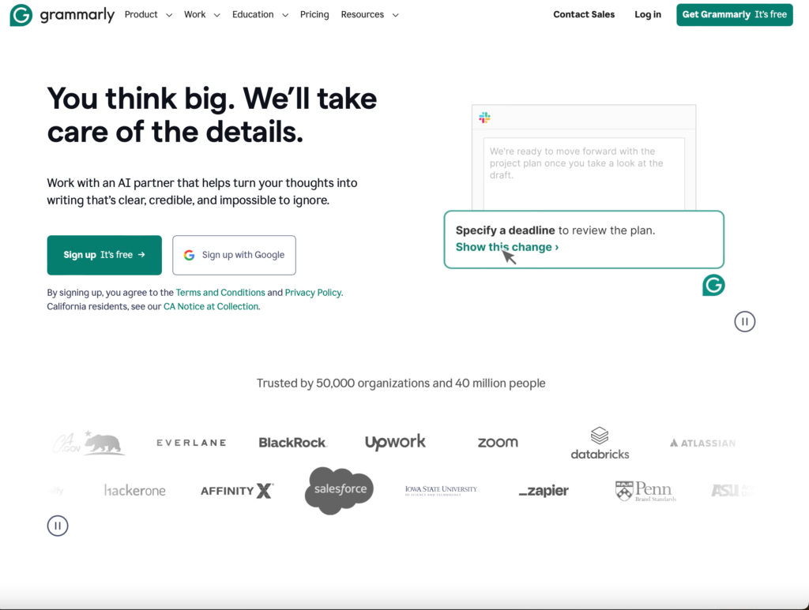Pause the scrolling logo carousel

(x=57, y=526)
